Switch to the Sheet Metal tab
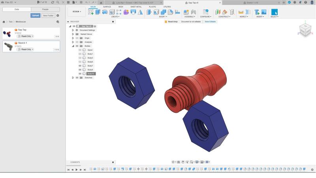Image resolution: width=316 pixels, height=178 pixels. pyautogui.click(x=136, y=7)
